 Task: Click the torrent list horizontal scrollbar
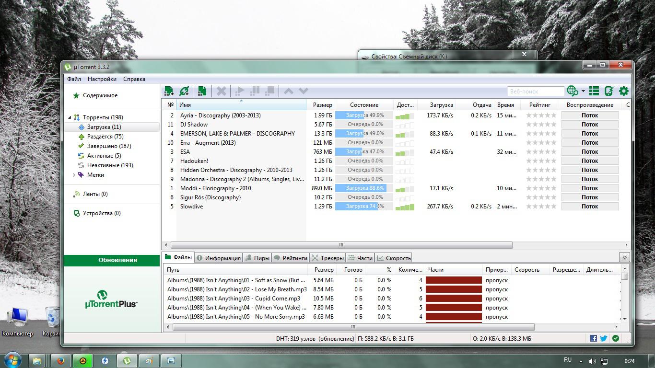point(342,245)
